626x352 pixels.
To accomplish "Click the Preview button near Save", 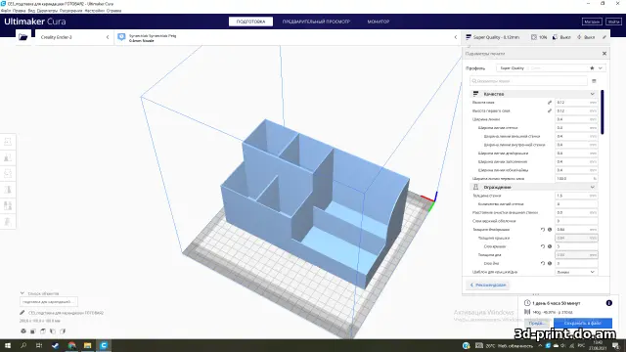I will tap(536, 323).
